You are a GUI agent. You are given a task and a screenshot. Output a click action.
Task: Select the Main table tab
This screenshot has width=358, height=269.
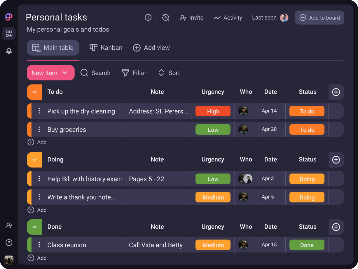53,48
